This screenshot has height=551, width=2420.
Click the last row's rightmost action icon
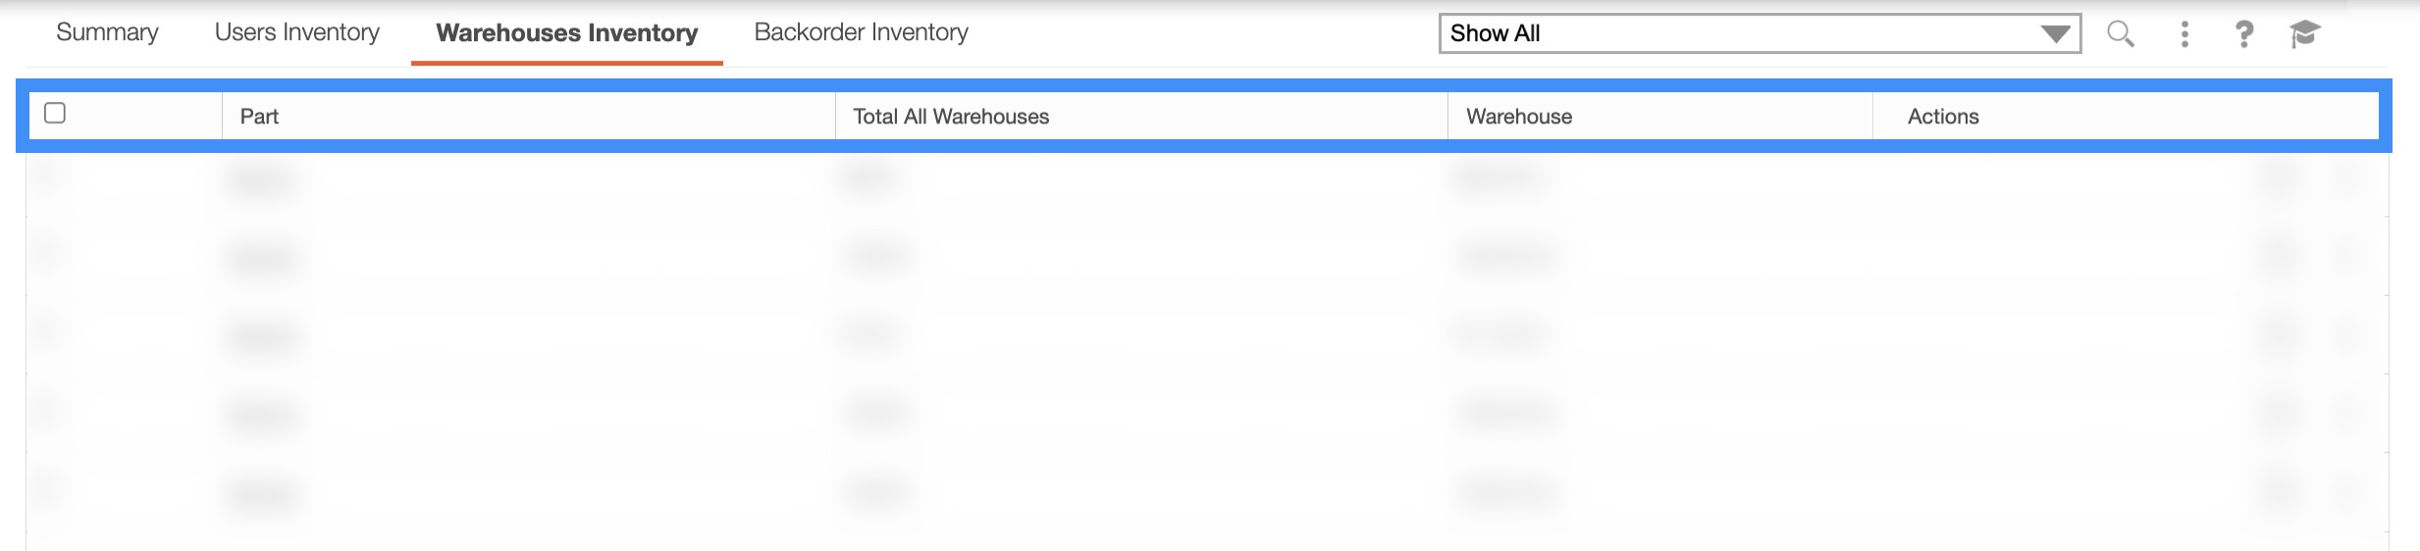(x=2347, y=491)
